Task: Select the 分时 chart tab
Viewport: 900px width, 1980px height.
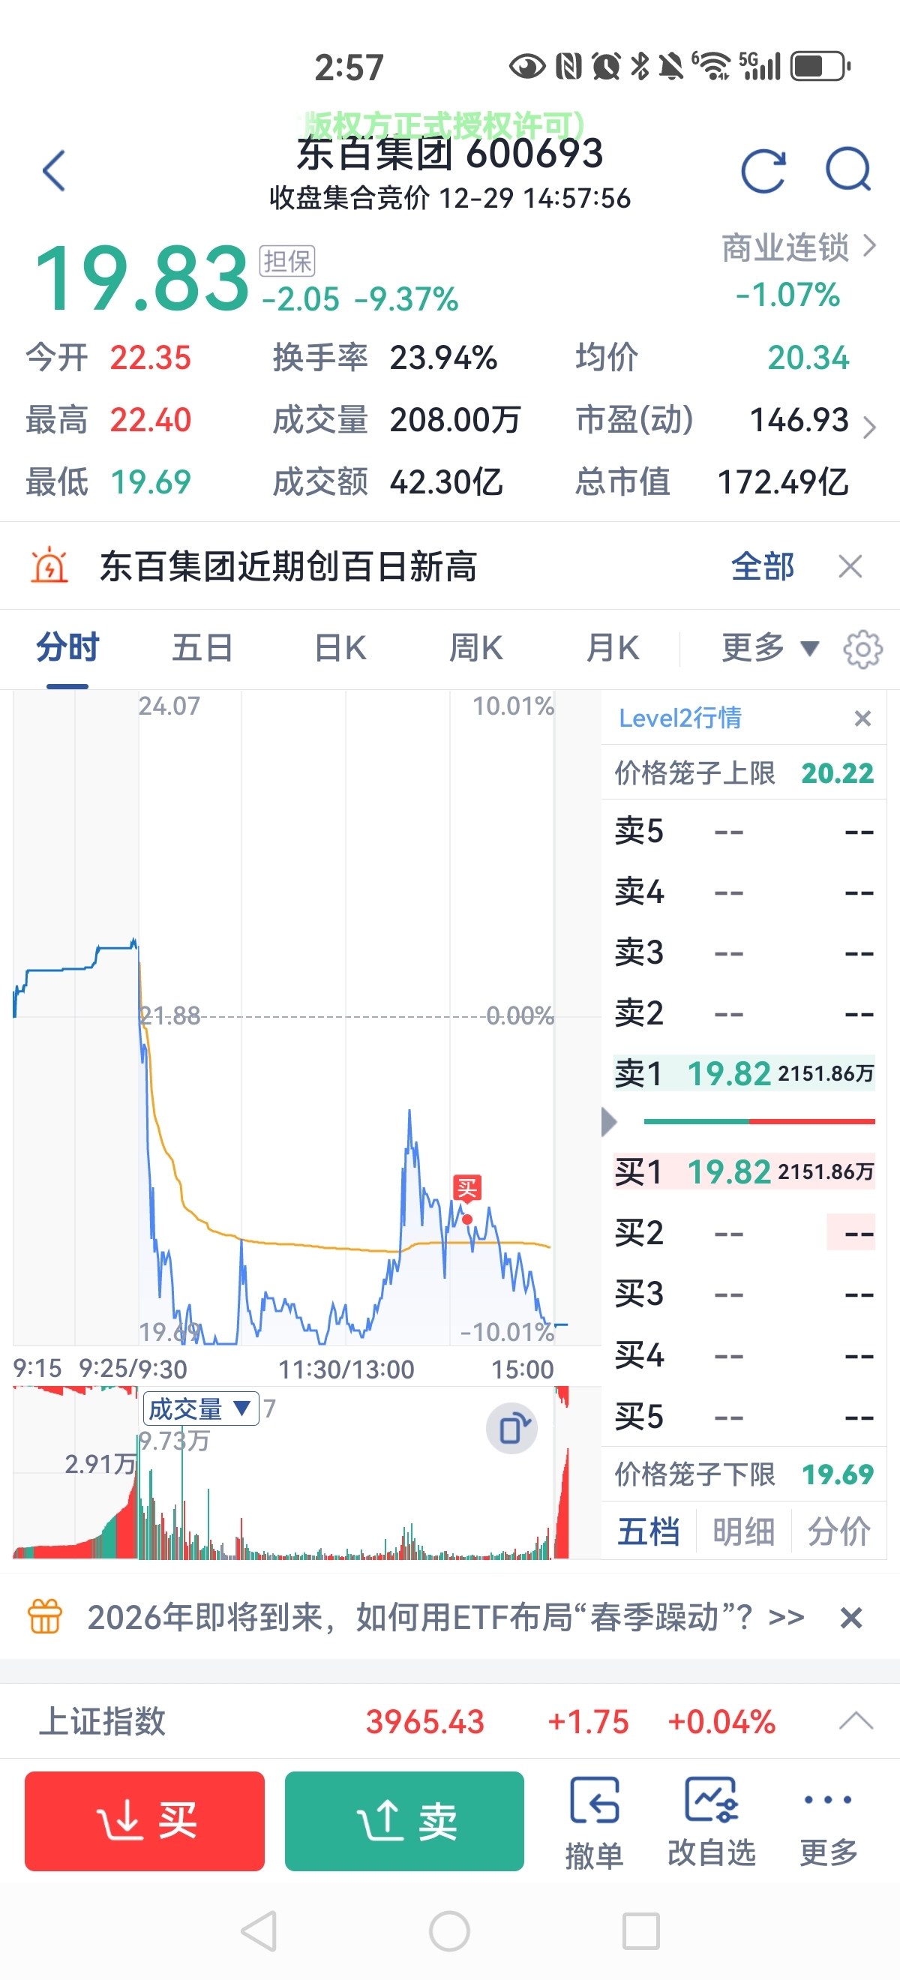Action: pyautogui.click(x=67, y=648)
